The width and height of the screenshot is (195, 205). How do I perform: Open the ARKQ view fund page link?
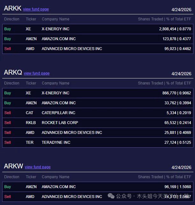[x=37, y=73]
